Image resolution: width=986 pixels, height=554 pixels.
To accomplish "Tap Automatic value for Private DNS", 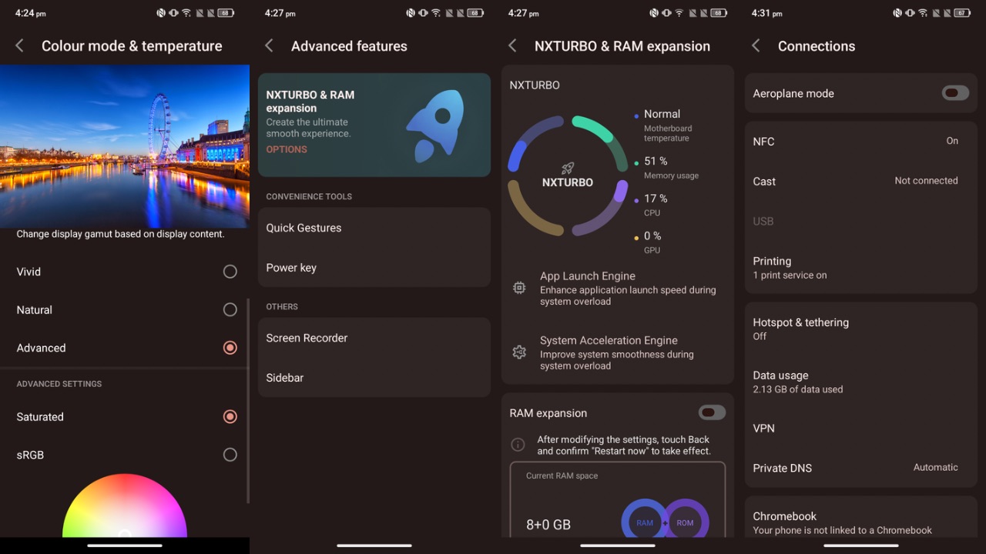I will click(936, 467).
